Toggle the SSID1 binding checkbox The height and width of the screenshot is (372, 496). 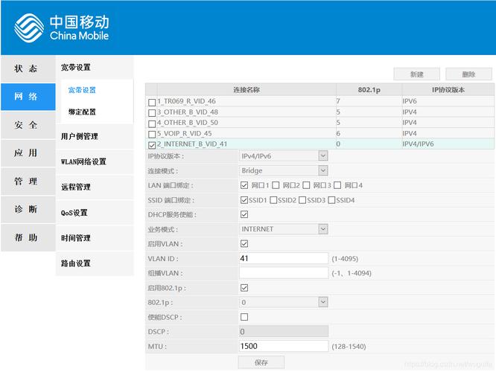click(x=244, y=200)
